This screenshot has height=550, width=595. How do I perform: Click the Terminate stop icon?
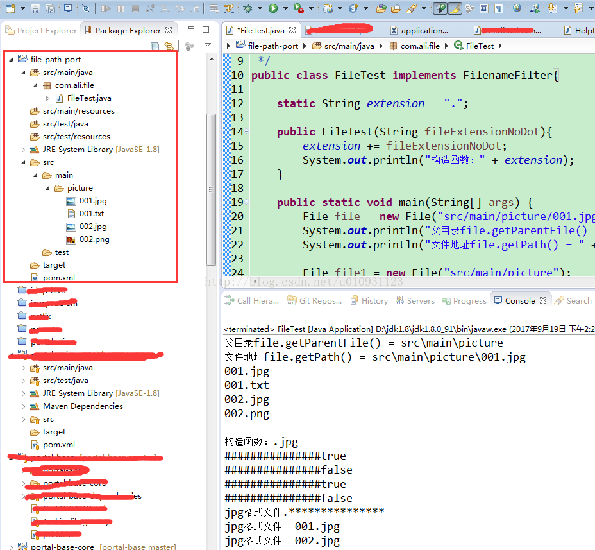click(x=135, y=8)
